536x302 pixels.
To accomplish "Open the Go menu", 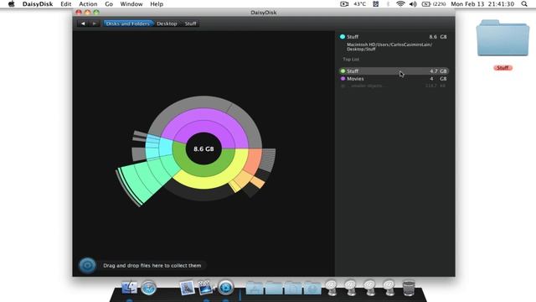I will click(109, 4).
